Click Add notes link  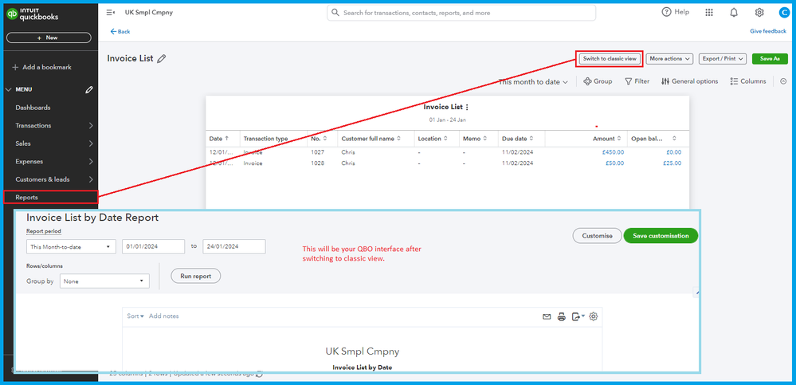[x=163, y=316]
